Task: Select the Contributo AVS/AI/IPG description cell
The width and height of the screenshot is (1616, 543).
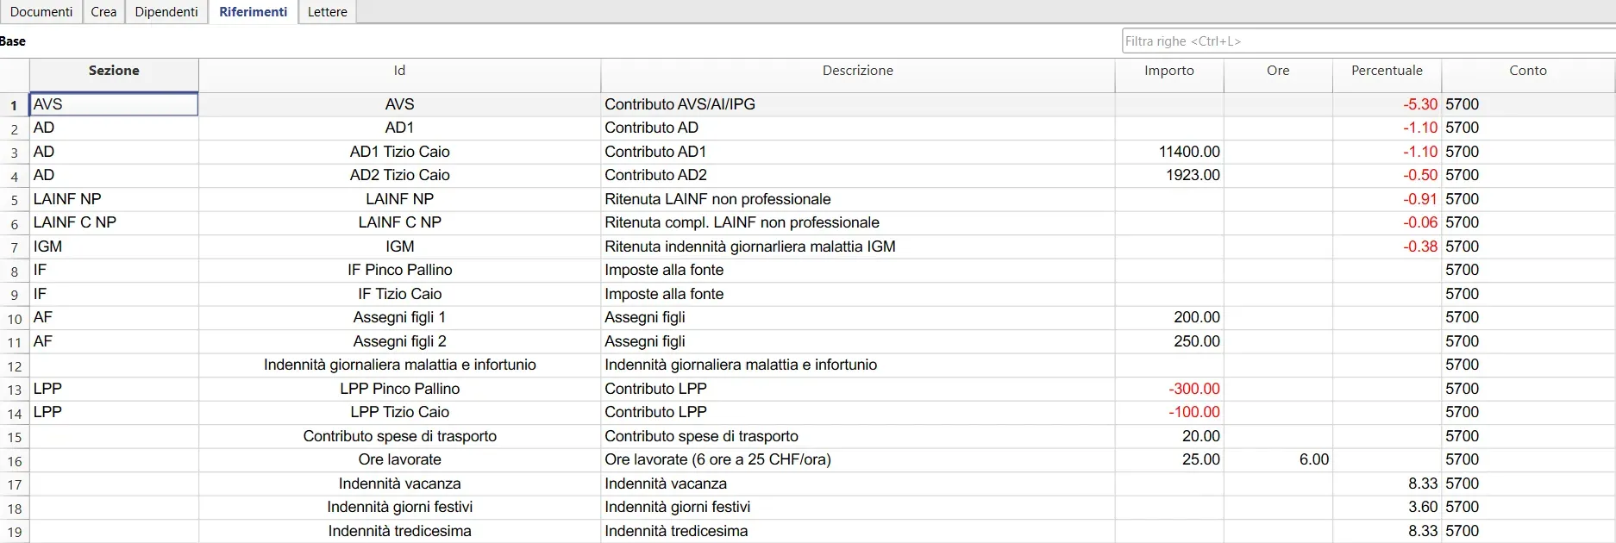Action: point(857,104)
